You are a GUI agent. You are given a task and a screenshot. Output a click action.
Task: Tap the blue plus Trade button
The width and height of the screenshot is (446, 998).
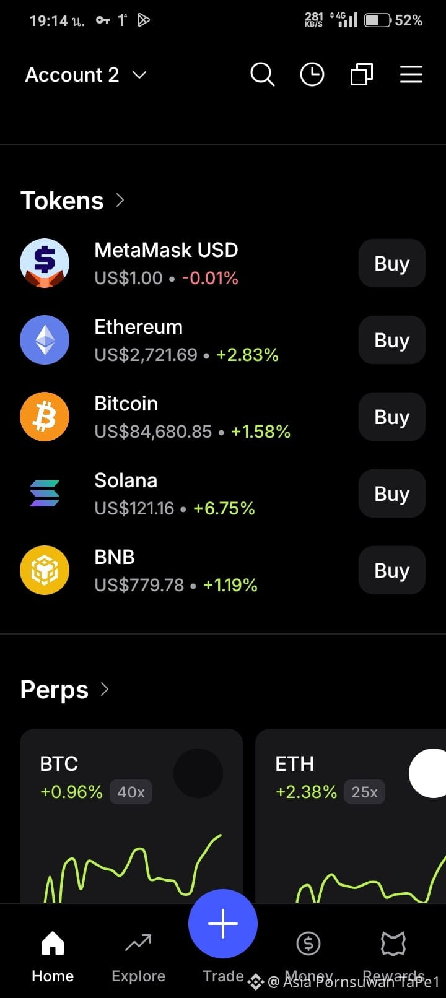point(223,924)
